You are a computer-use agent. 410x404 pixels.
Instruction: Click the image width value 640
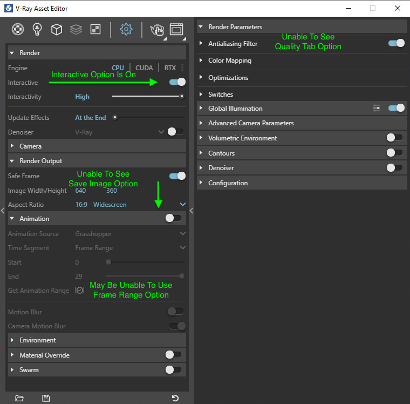click(x=80, y=190)
